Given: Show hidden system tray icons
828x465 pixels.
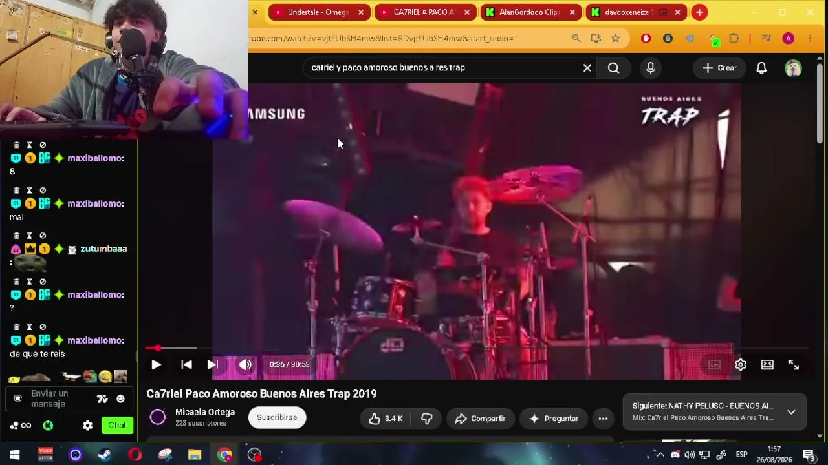Looking at the screenshot, I should [x=660, y=455].
